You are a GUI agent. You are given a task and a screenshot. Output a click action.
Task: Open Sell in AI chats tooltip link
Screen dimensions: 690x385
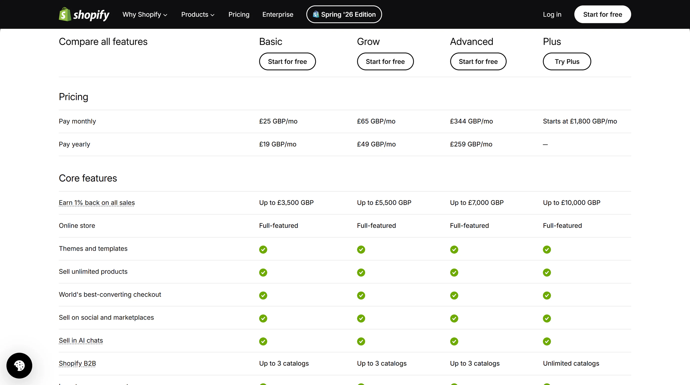click(81, 341)
